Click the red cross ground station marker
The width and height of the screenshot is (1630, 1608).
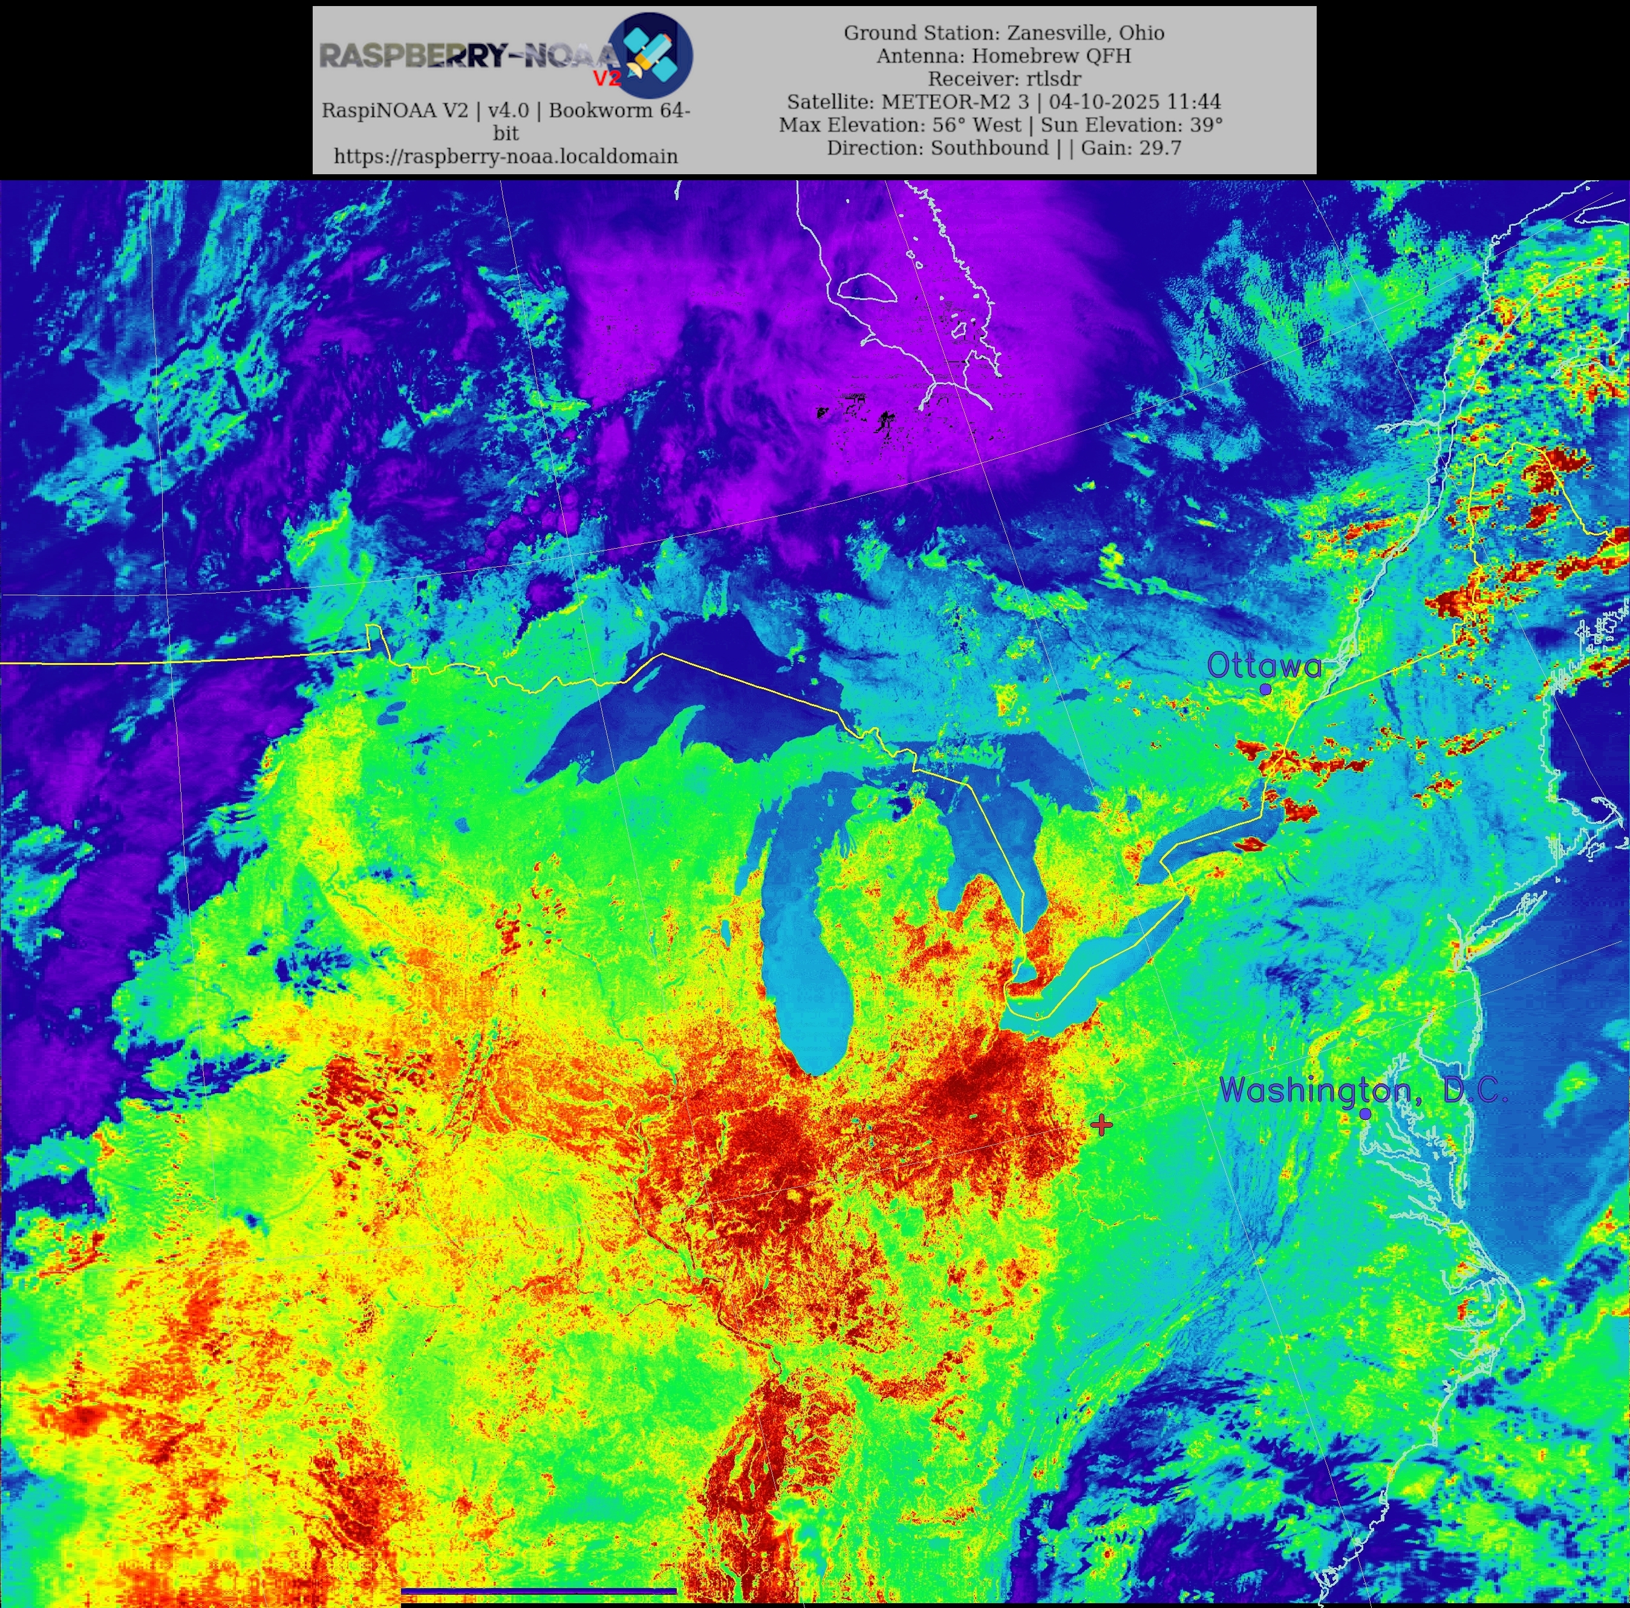pos(1101,1125)
